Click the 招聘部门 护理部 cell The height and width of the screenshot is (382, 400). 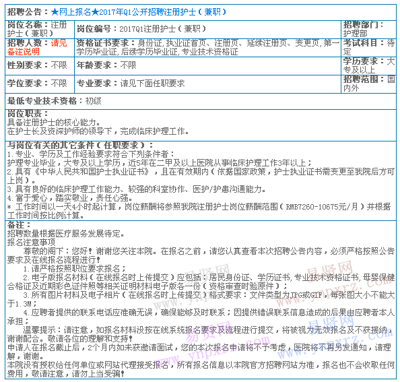[x=368, y=30]
